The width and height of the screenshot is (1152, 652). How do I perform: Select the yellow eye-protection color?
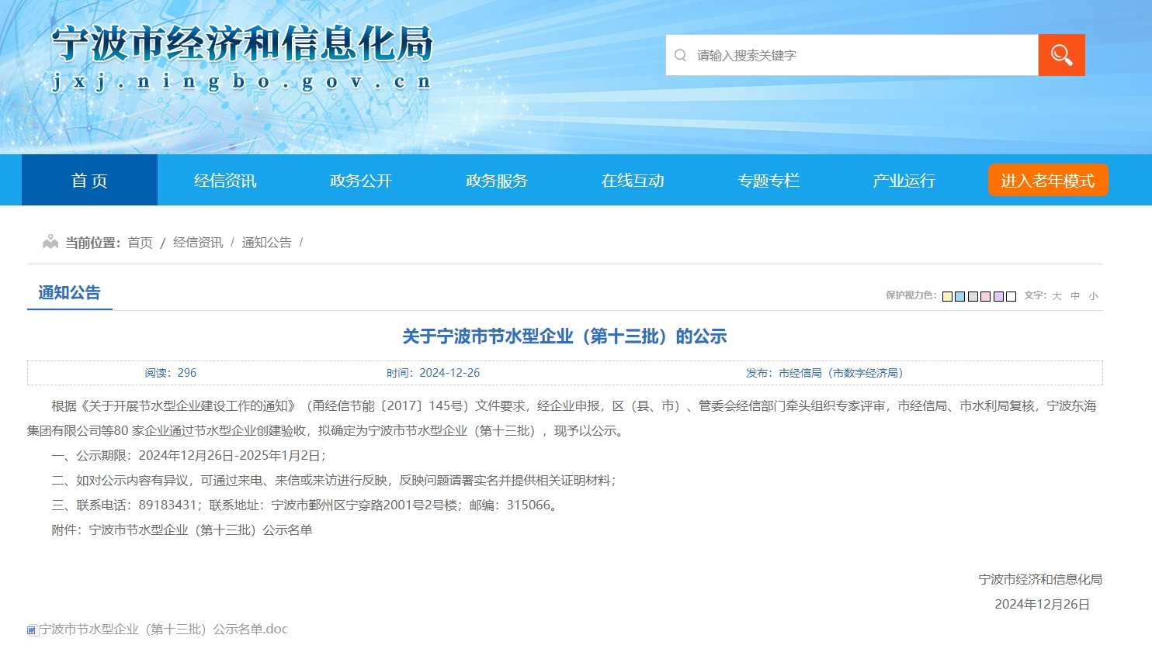click(x=947, y=296)
